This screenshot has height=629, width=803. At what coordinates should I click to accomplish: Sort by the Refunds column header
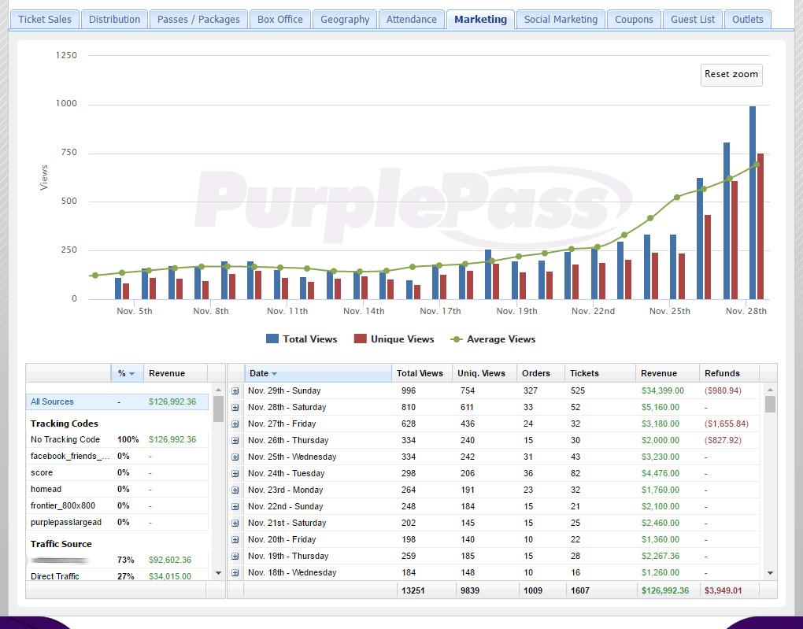729,373
